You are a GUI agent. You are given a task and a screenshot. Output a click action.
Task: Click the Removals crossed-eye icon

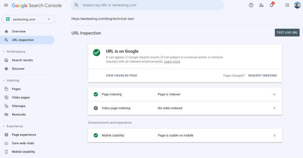tap(6, 115)
